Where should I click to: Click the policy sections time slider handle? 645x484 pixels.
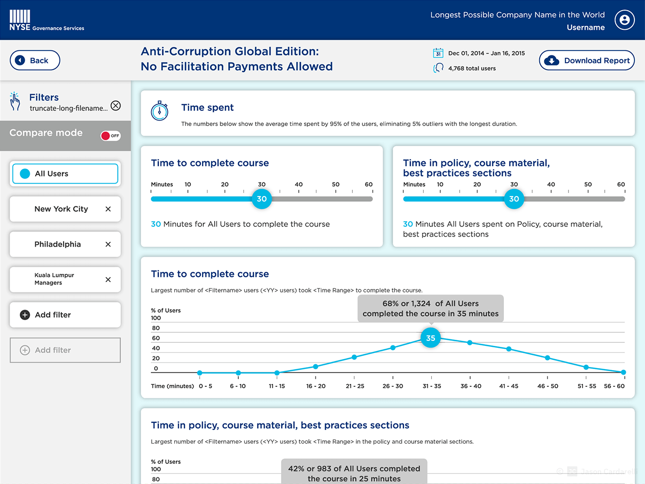click(x=514, y=199)
